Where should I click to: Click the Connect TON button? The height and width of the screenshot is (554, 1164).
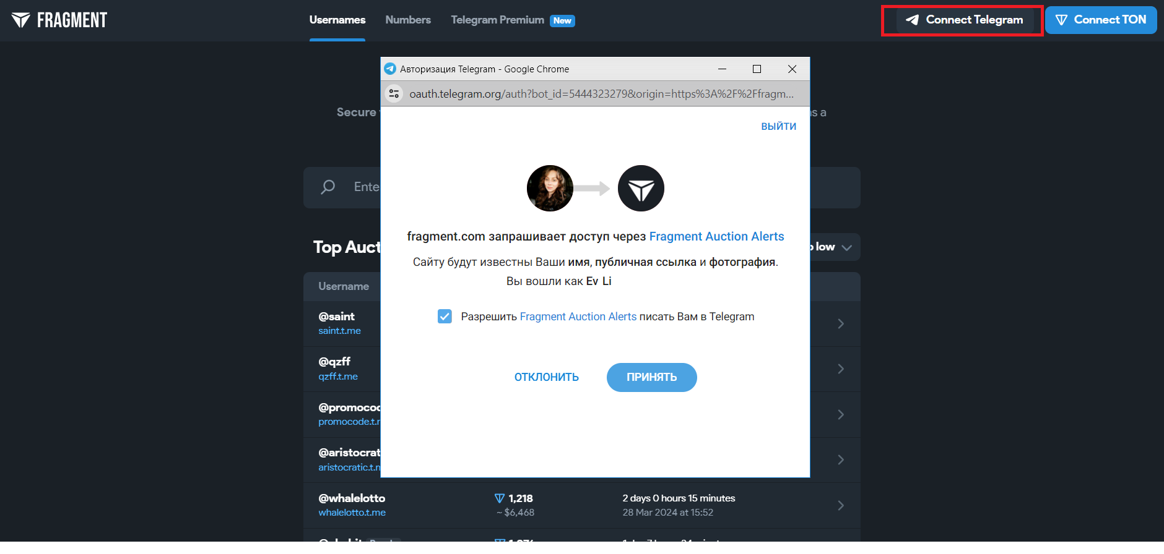pos(1101,20)
